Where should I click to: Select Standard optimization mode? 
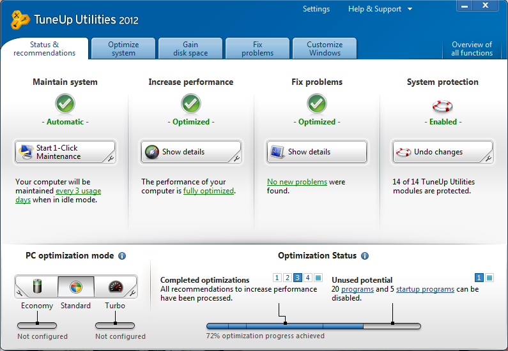coord(76,287)
